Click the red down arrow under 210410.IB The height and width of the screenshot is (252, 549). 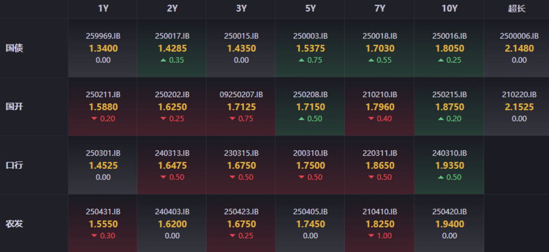click(x=371, y=236)
